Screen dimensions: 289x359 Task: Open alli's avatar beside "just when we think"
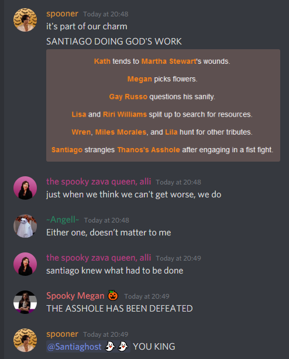[x=25, y=188]
